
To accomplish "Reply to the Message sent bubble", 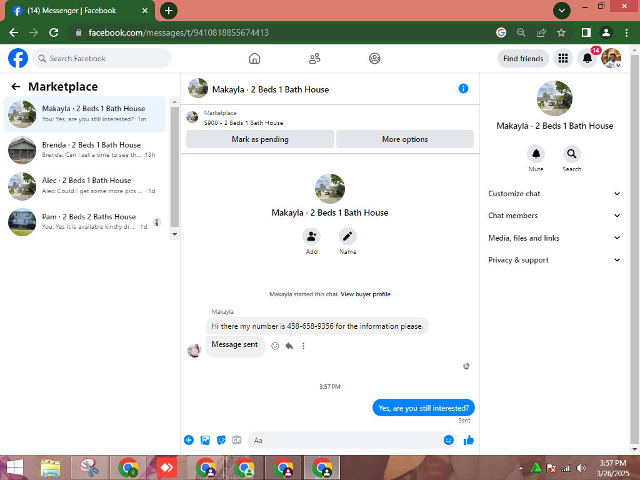I will click(289, 346).
